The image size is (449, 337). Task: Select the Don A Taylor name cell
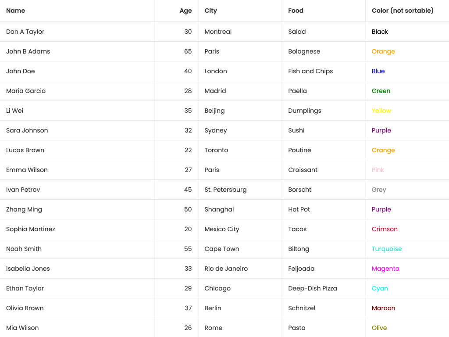25,32
